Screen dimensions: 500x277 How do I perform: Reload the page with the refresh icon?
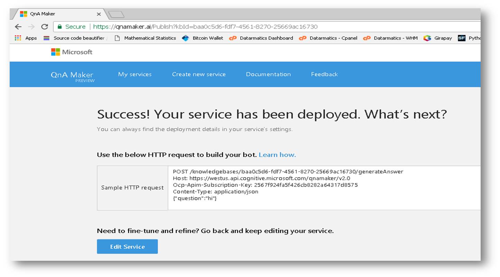point(44,27)
